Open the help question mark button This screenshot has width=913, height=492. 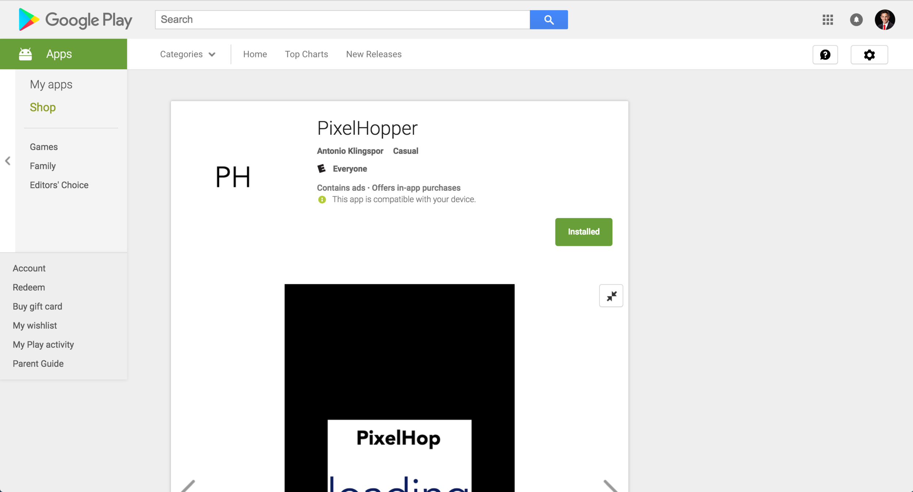(x=825, y=55)
